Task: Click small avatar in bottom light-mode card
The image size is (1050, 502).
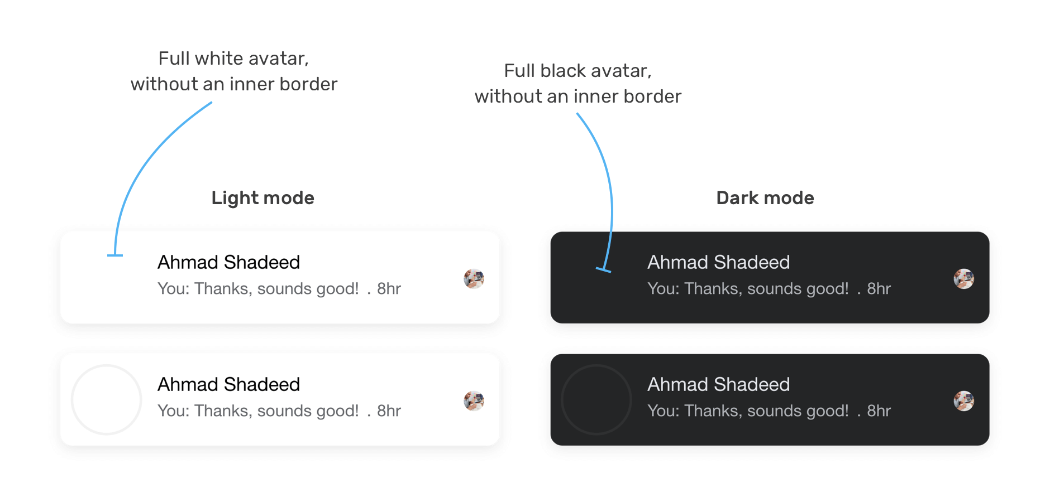Action: (x=474, y=400)
